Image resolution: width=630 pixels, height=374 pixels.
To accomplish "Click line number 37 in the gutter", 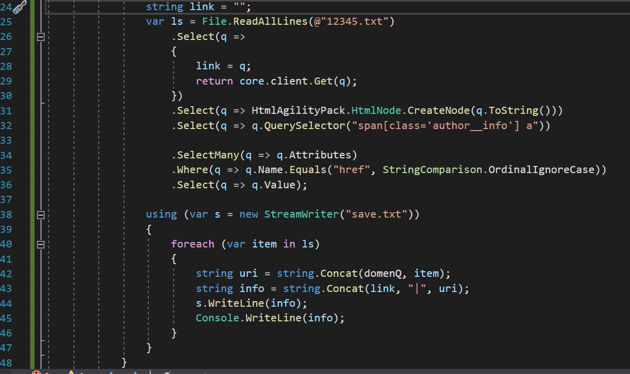I will tap(6, 199).
